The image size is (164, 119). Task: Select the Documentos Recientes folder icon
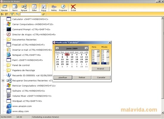click(9, 39)
